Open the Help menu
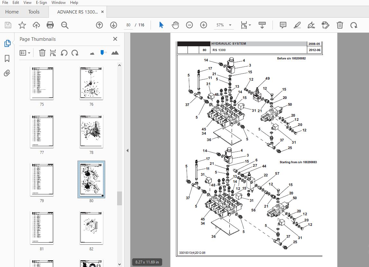Screen dimensions: 369x267 tap(74, 3)
